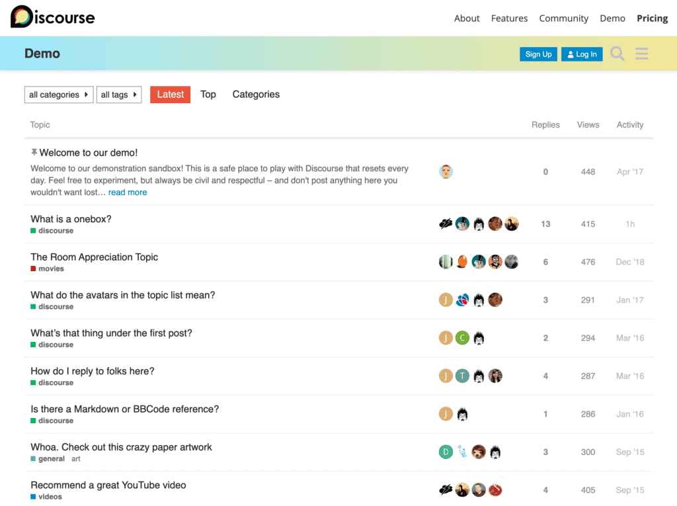Open The Room Appreciation Topic

94,257
